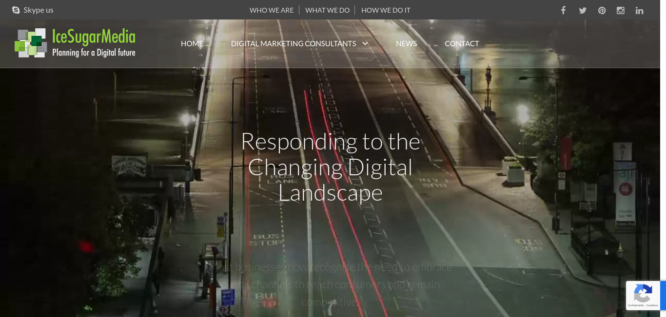The width and height of the screenshot is (666, 317).
Task: Open reCAPTCHA Confidentialité privacy link
Action: click(636, 305)
